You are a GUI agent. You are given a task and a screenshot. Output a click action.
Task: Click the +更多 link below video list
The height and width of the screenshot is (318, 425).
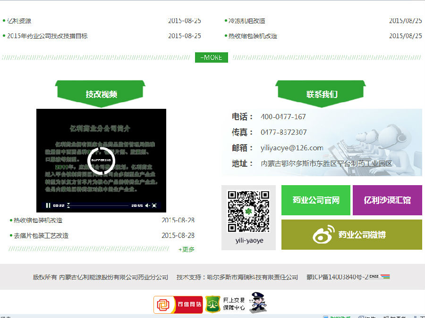click(x=186, y=249)
